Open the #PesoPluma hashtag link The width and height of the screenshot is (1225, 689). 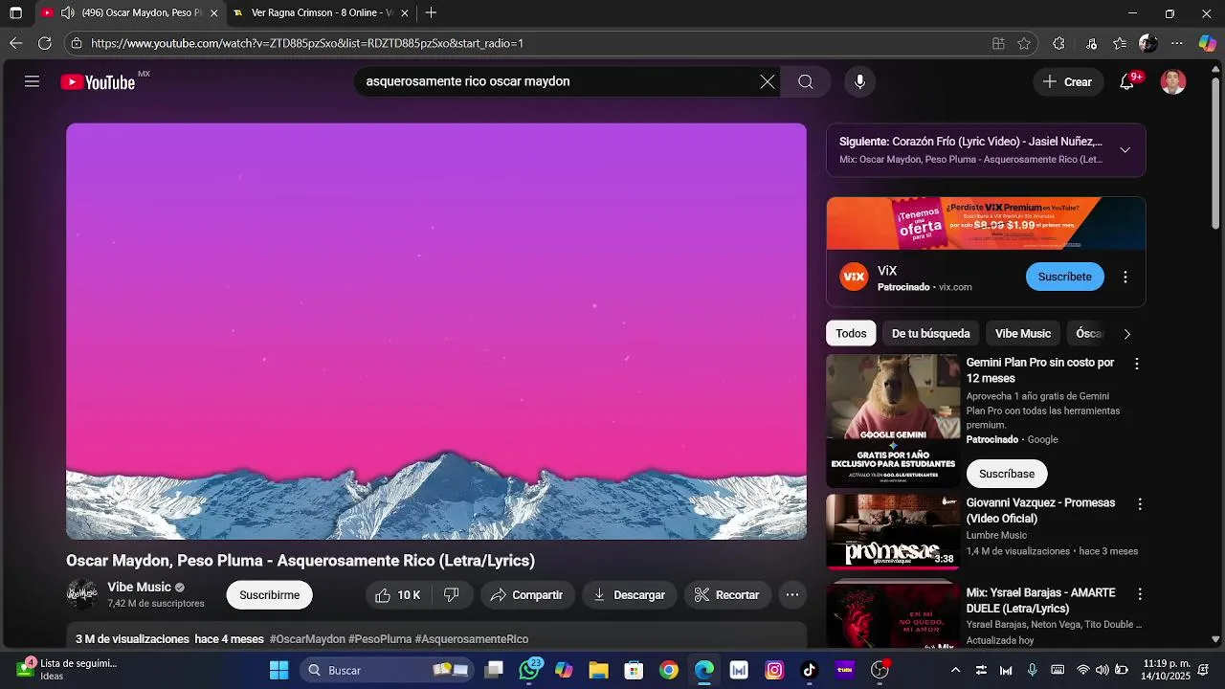(x=380, y=639)
